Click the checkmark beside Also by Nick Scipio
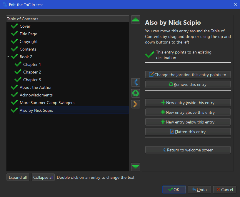The height and width of the screenshot is (197, 240). [x=14, y=110]
